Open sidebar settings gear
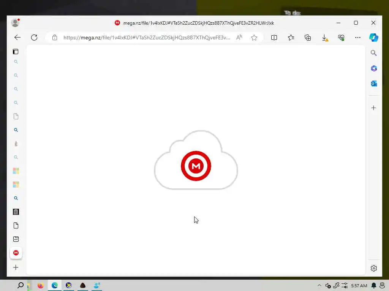This screenshot has height=291, width=389. [x=374, y=268]
